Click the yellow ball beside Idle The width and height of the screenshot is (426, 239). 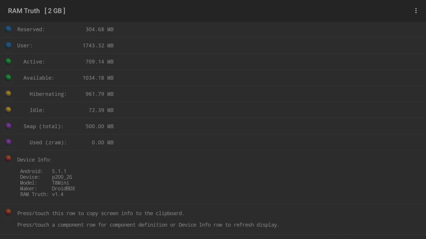(8, 110)
